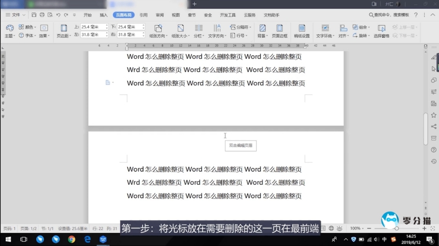Expand the 纸张方向 (Orientation) dropdown
This screenshot has height=246, width=439.
[x=159, y=36]
